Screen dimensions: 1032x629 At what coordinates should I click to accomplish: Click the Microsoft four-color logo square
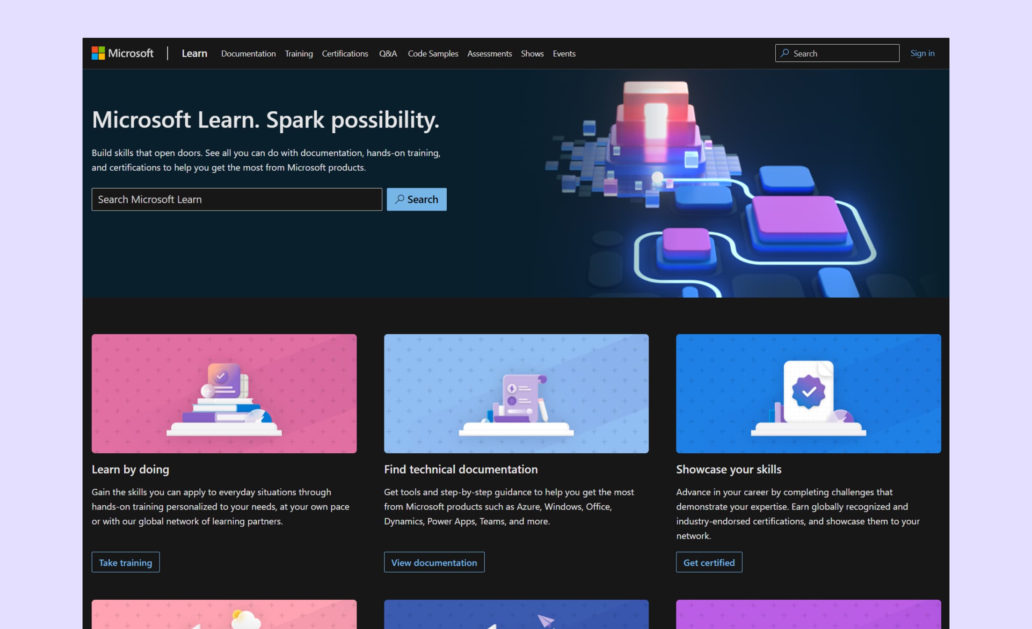pyautogui.click(x=98, y=53)
